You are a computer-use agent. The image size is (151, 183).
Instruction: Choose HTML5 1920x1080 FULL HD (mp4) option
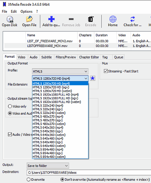(60, 95)
